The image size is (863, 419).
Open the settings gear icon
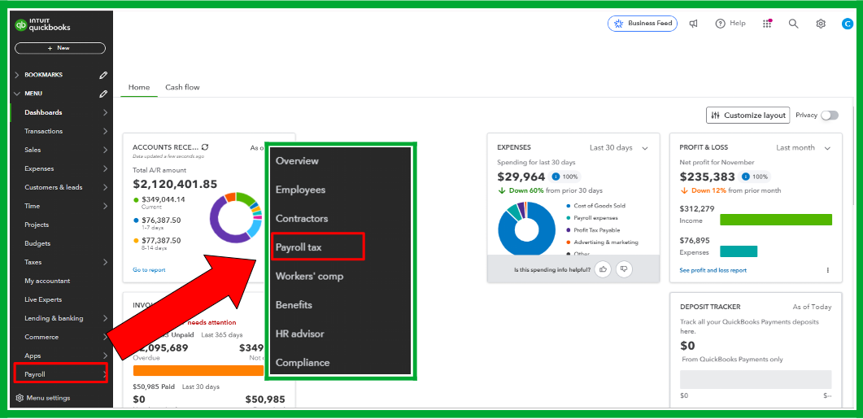click(821, 24)
